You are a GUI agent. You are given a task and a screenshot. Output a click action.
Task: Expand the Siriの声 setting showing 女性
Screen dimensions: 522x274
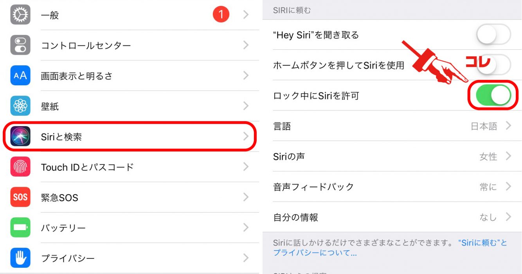pyautogui.click(x=392, y=156)
